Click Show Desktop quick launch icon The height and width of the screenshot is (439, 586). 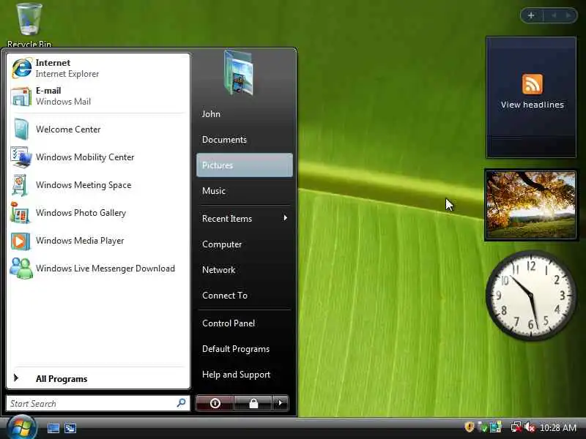click(53, 428)
